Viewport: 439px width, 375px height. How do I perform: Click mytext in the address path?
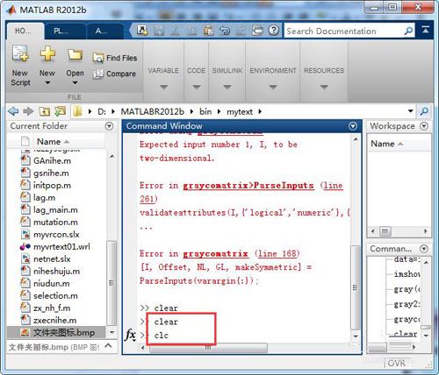tap(240, 111)
